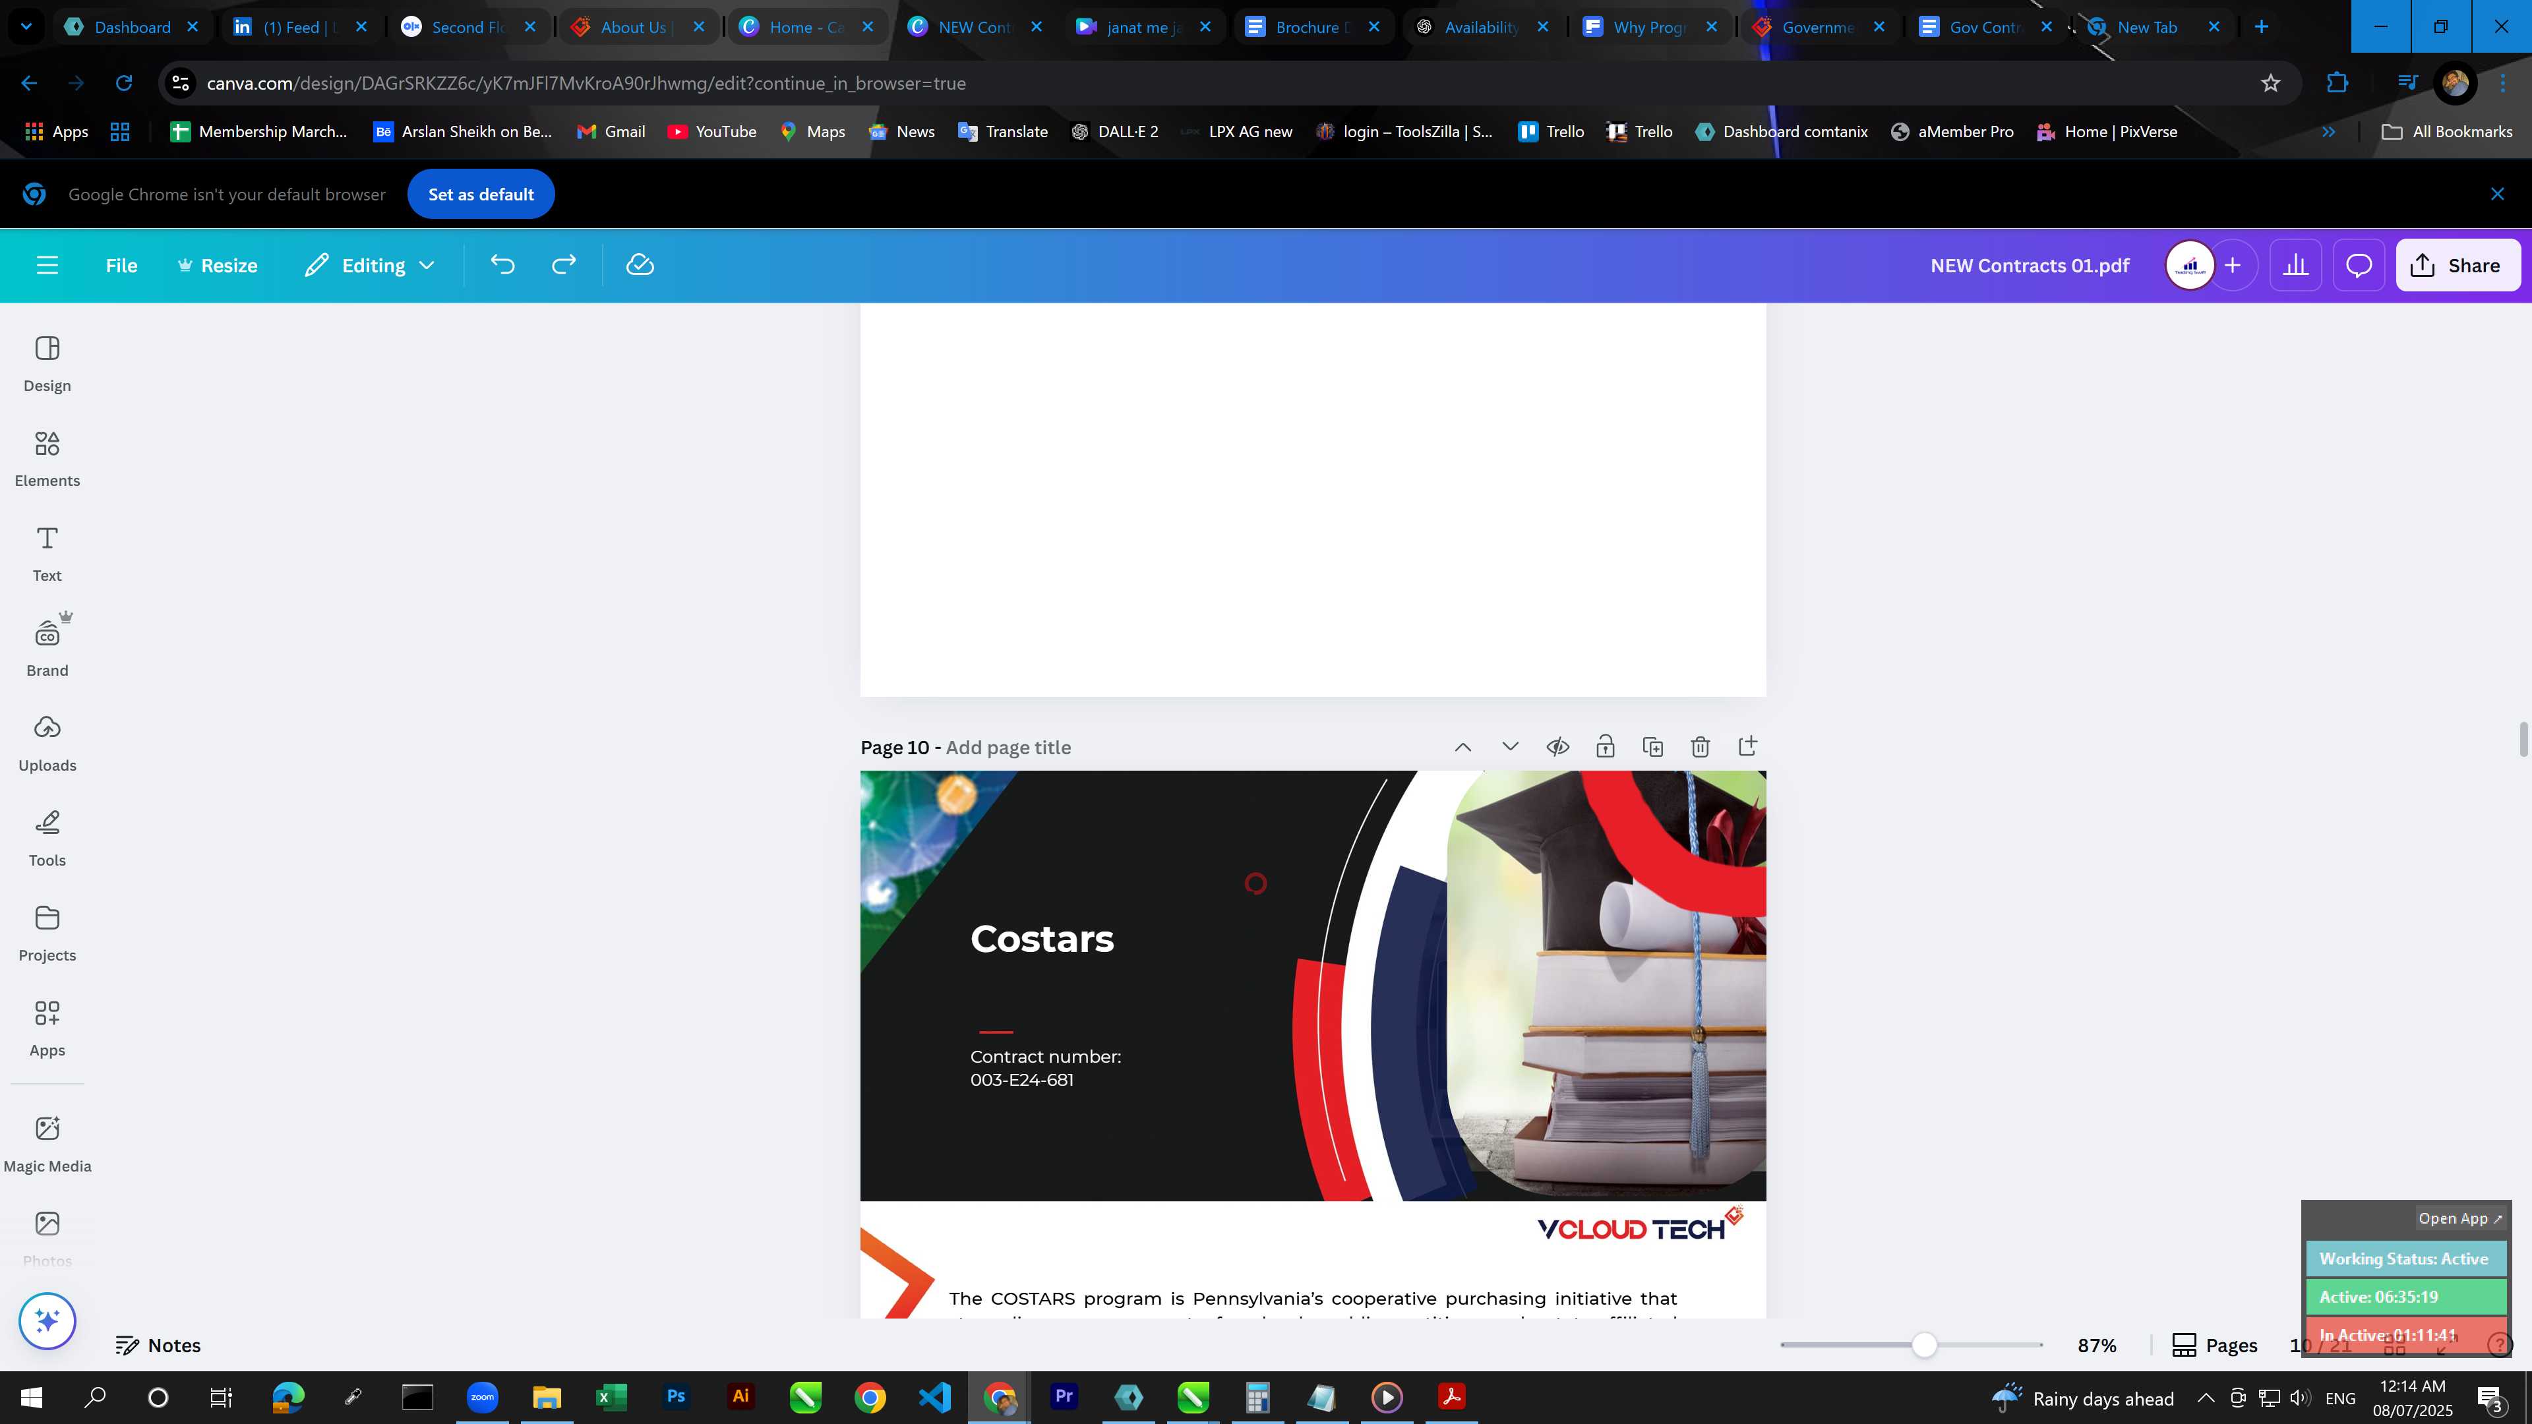This screenshot has height=1424, width=2532.
Task: Switch to the About Us tab
Action: tap(637, 26)
